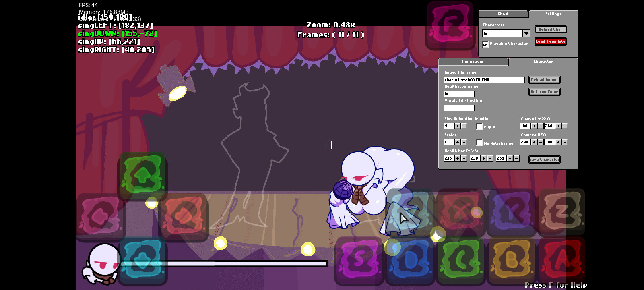Uncheck the Playable Character checkbox

coord(485,44)
